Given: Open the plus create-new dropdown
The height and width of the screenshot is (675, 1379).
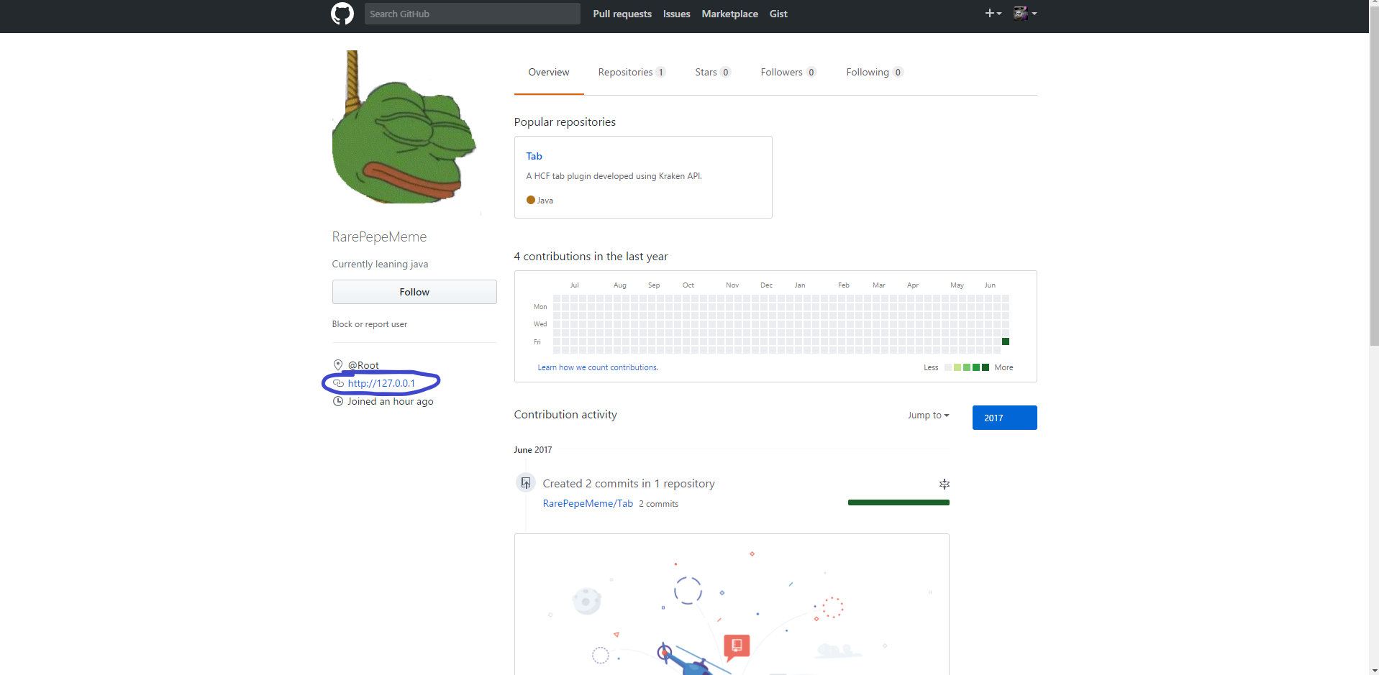Looking at the screenshot, I should click(993, 13).
